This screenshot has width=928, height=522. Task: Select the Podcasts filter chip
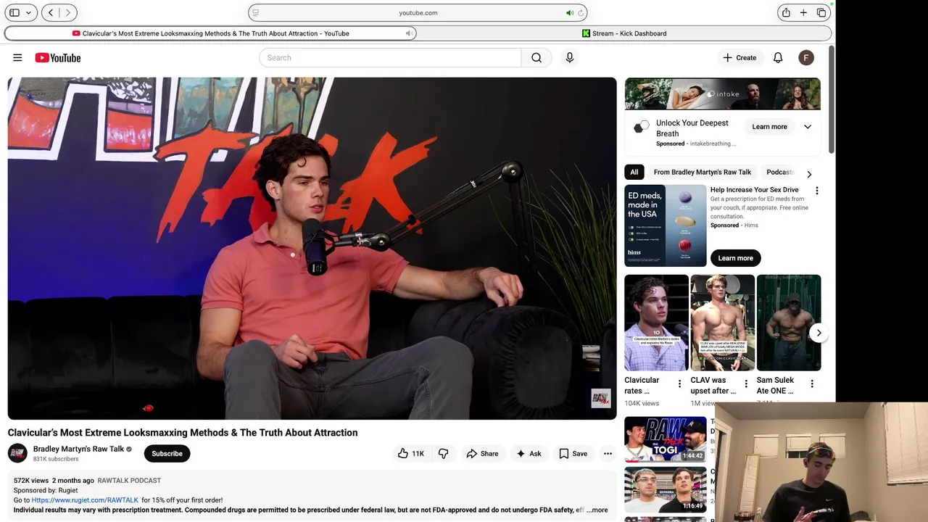click(x=780, y=173)
